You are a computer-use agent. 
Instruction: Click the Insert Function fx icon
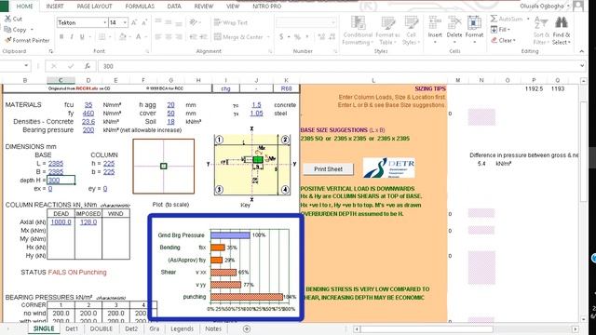[x=87, y=66]
